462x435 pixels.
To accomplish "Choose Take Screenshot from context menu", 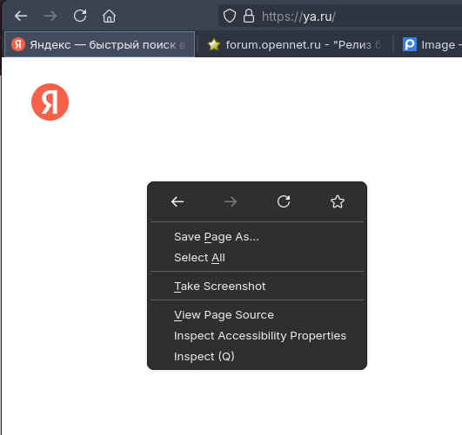I will tap(257, 287).
